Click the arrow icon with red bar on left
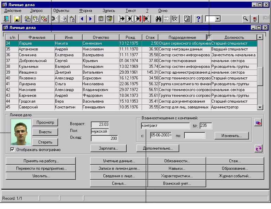Screen dimensions: 271x209 click(x=146, y=19)
